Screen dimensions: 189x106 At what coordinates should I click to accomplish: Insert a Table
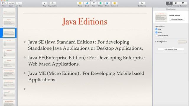[80, 3]
